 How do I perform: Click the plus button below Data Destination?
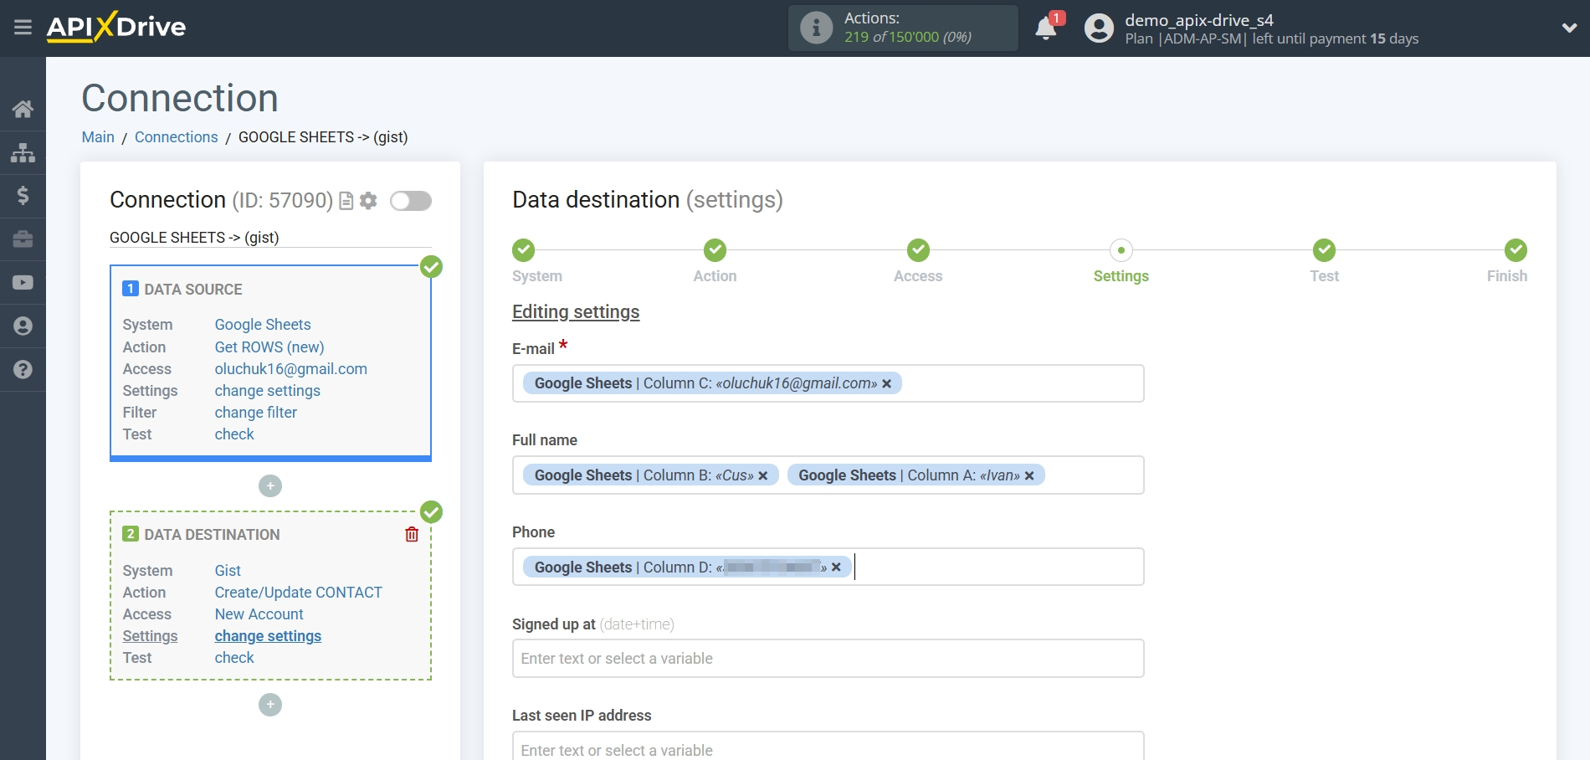coord(269,705)
